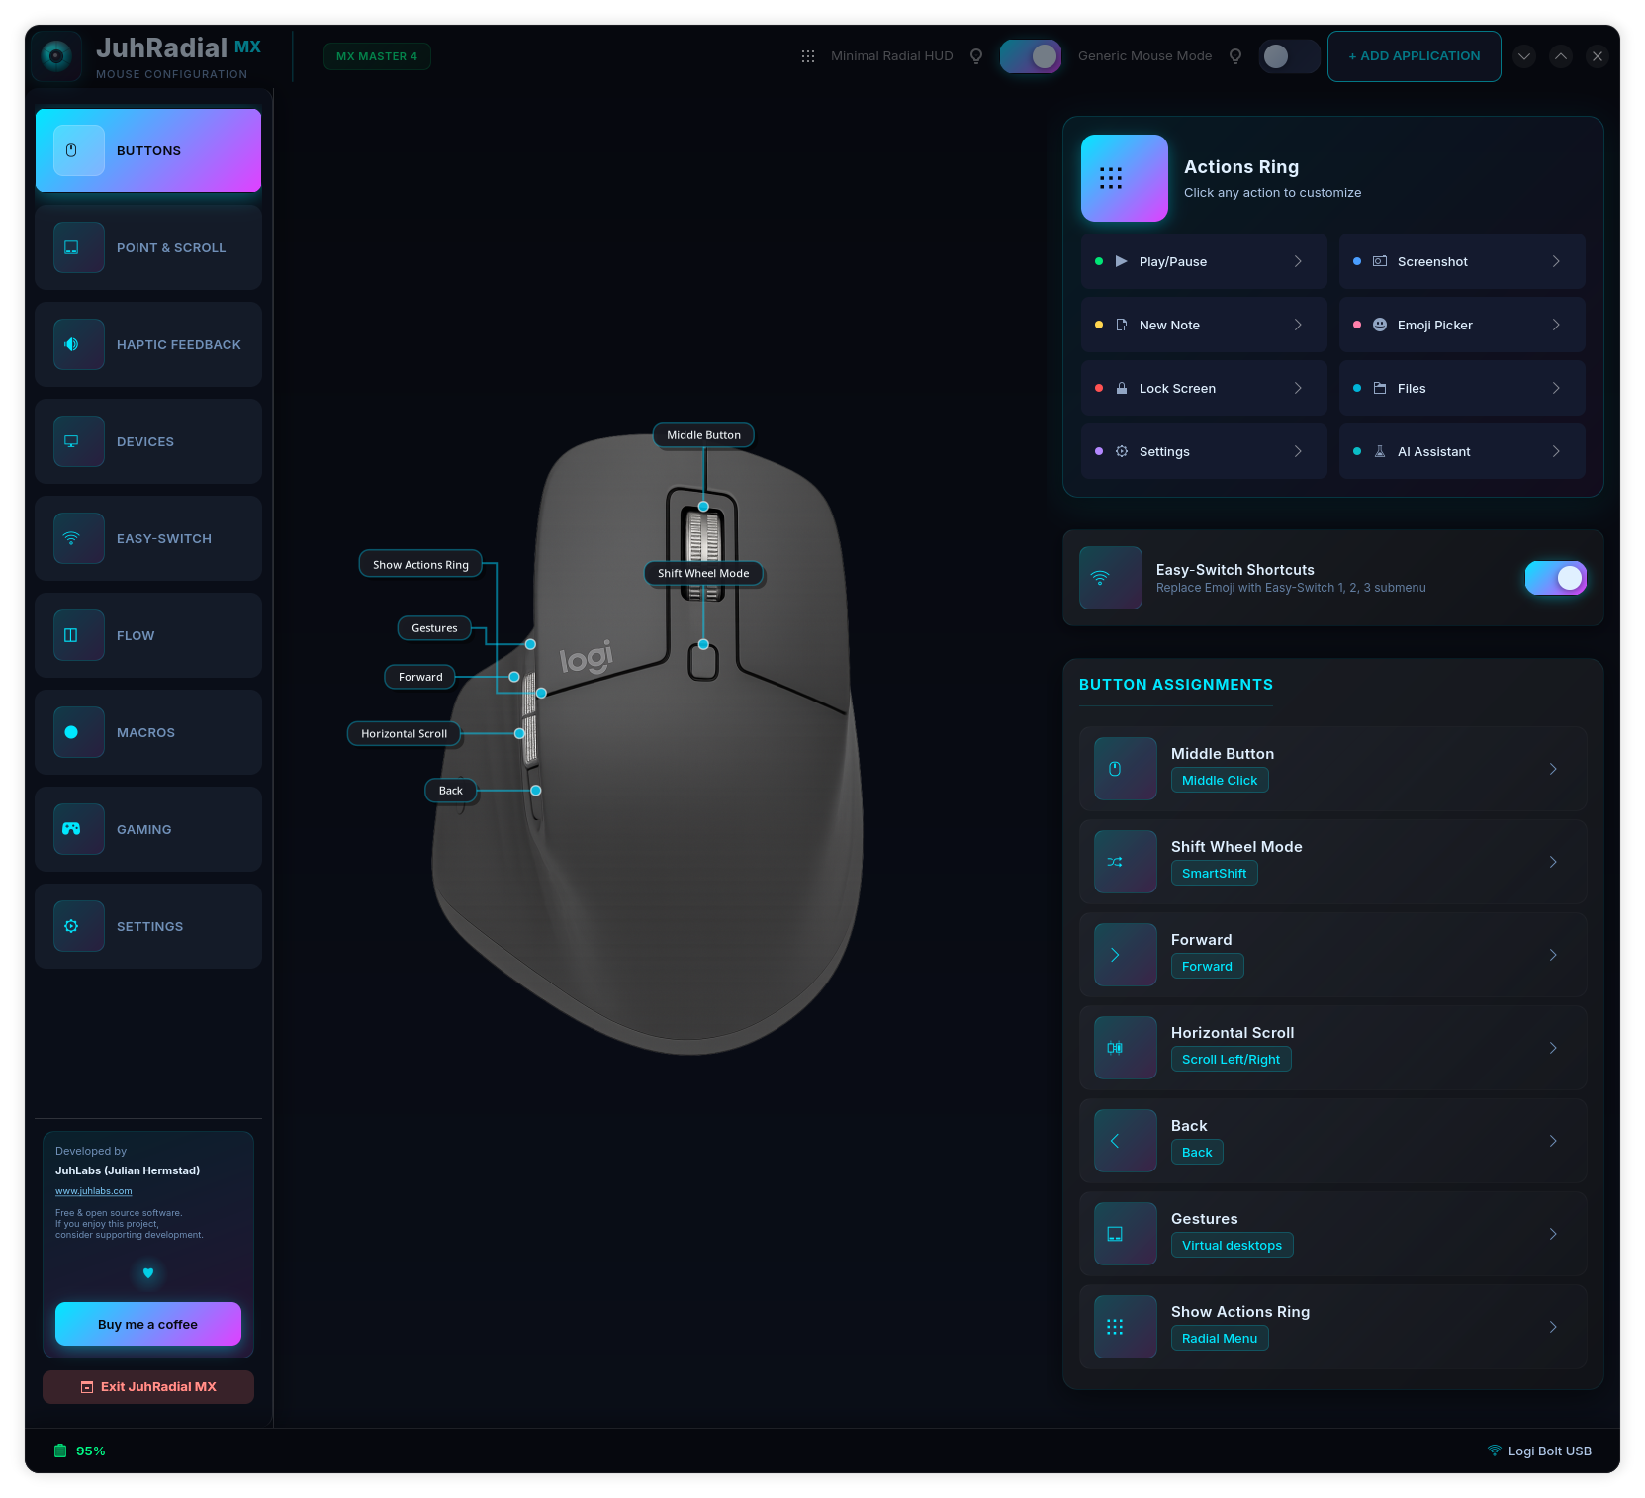The image size is (1645, 1498).
Task: Click the JuhRadial MX logo icon
Action: tap(56, 56)
